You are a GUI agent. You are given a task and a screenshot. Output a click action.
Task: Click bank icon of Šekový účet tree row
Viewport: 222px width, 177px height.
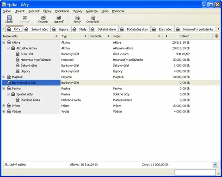[x=18, y=65]
